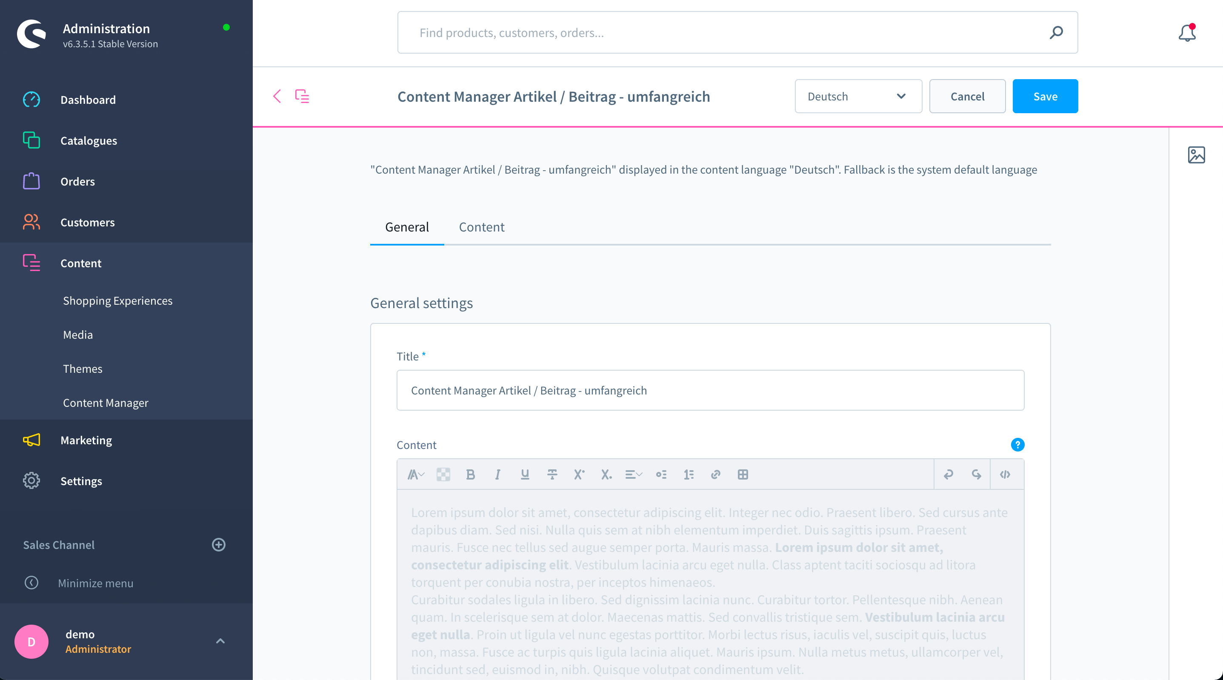Toggle bold formatting in editor
Image resolution: width=1223 pixels, height=680 pixels.
coord(471,474)
